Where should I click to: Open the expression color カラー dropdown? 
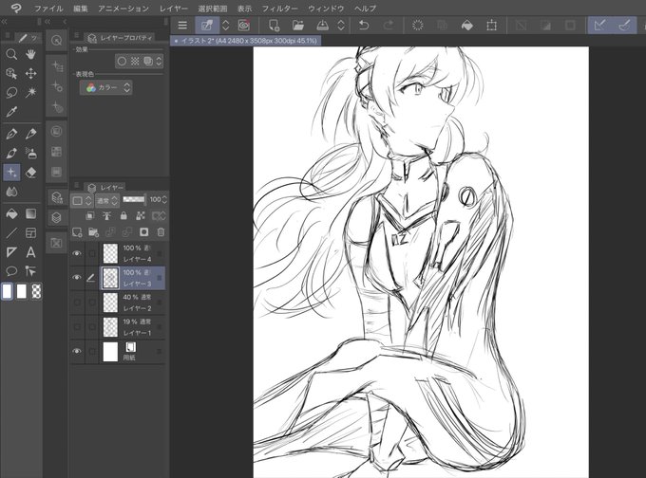[105, 87]
